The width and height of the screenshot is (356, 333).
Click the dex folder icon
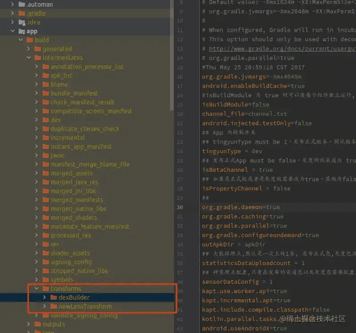coord(46,120)
